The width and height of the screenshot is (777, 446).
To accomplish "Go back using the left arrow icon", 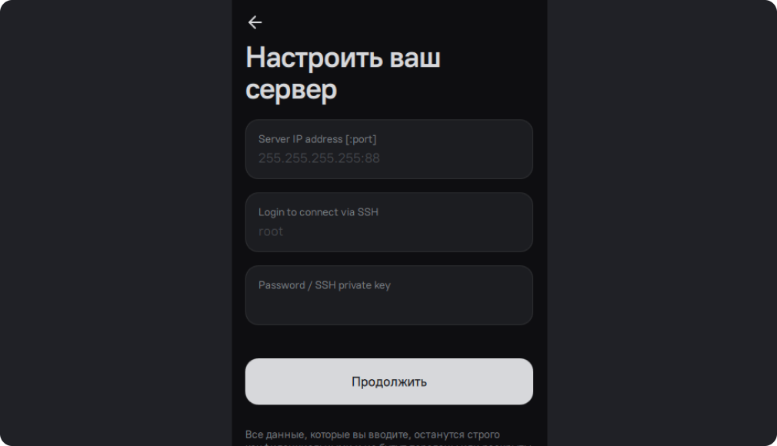I will tap(255, 22).
